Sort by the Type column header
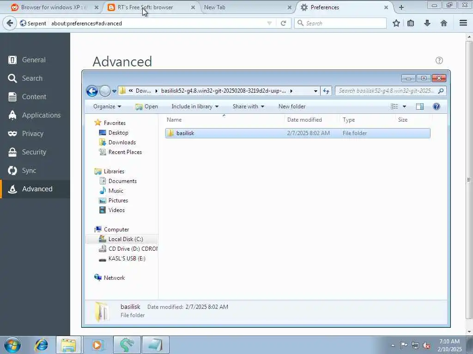 click(x=367, y=119)
